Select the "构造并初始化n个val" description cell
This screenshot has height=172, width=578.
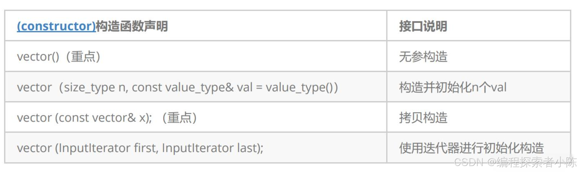[453, 88]
